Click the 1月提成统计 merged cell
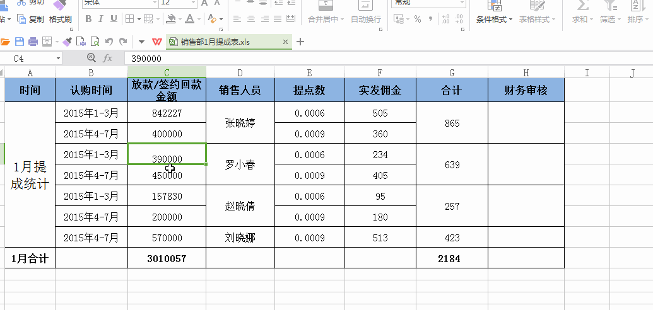The height and width of the screenshot is (310, 653). click(x=30, y=175)
